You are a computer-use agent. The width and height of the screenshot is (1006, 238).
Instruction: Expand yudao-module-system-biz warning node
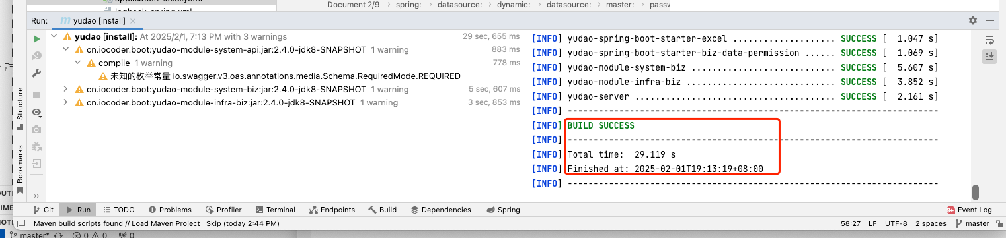coord(65,89)
